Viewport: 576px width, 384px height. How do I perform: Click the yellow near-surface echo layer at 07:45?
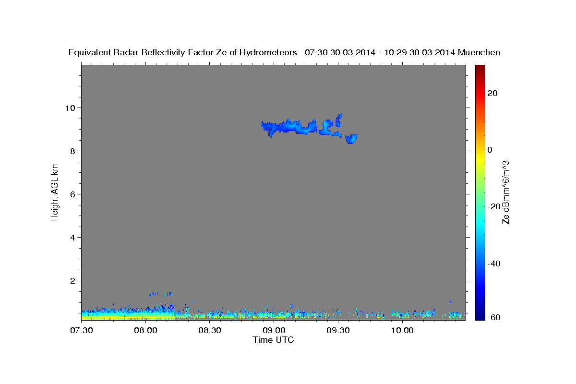coord(114,317)
